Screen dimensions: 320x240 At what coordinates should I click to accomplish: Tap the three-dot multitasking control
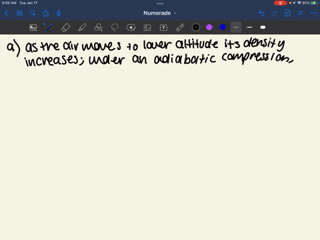[160, 3]
